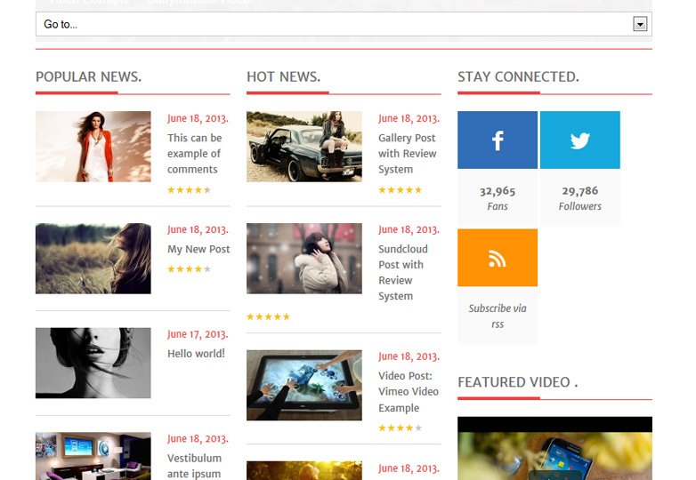The width and height of the screenshot is (696, 480).
Task: Click star rating under 'My New Post'
Action: coord(189,269)
